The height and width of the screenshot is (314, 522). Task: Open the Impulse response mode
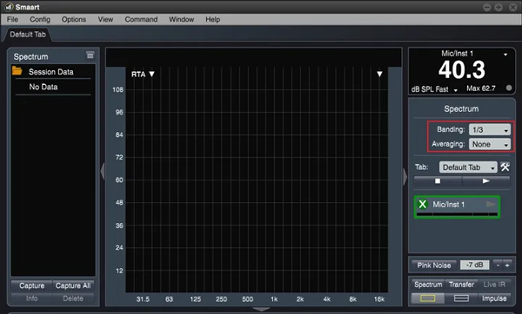(494, 298)
